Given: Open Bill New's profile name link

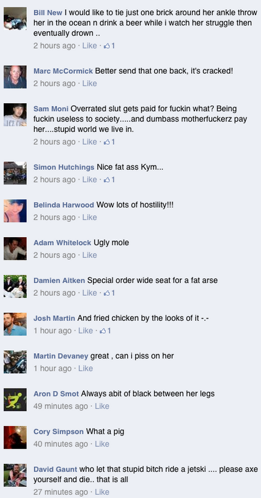Looking at the screenshot, I should point(48,13).
